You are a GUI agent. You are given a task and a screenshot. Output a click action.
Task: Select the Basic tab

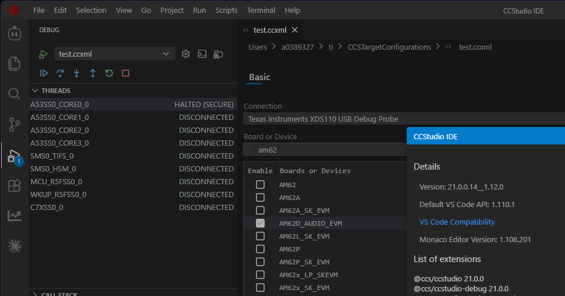[x=259, y=77]
